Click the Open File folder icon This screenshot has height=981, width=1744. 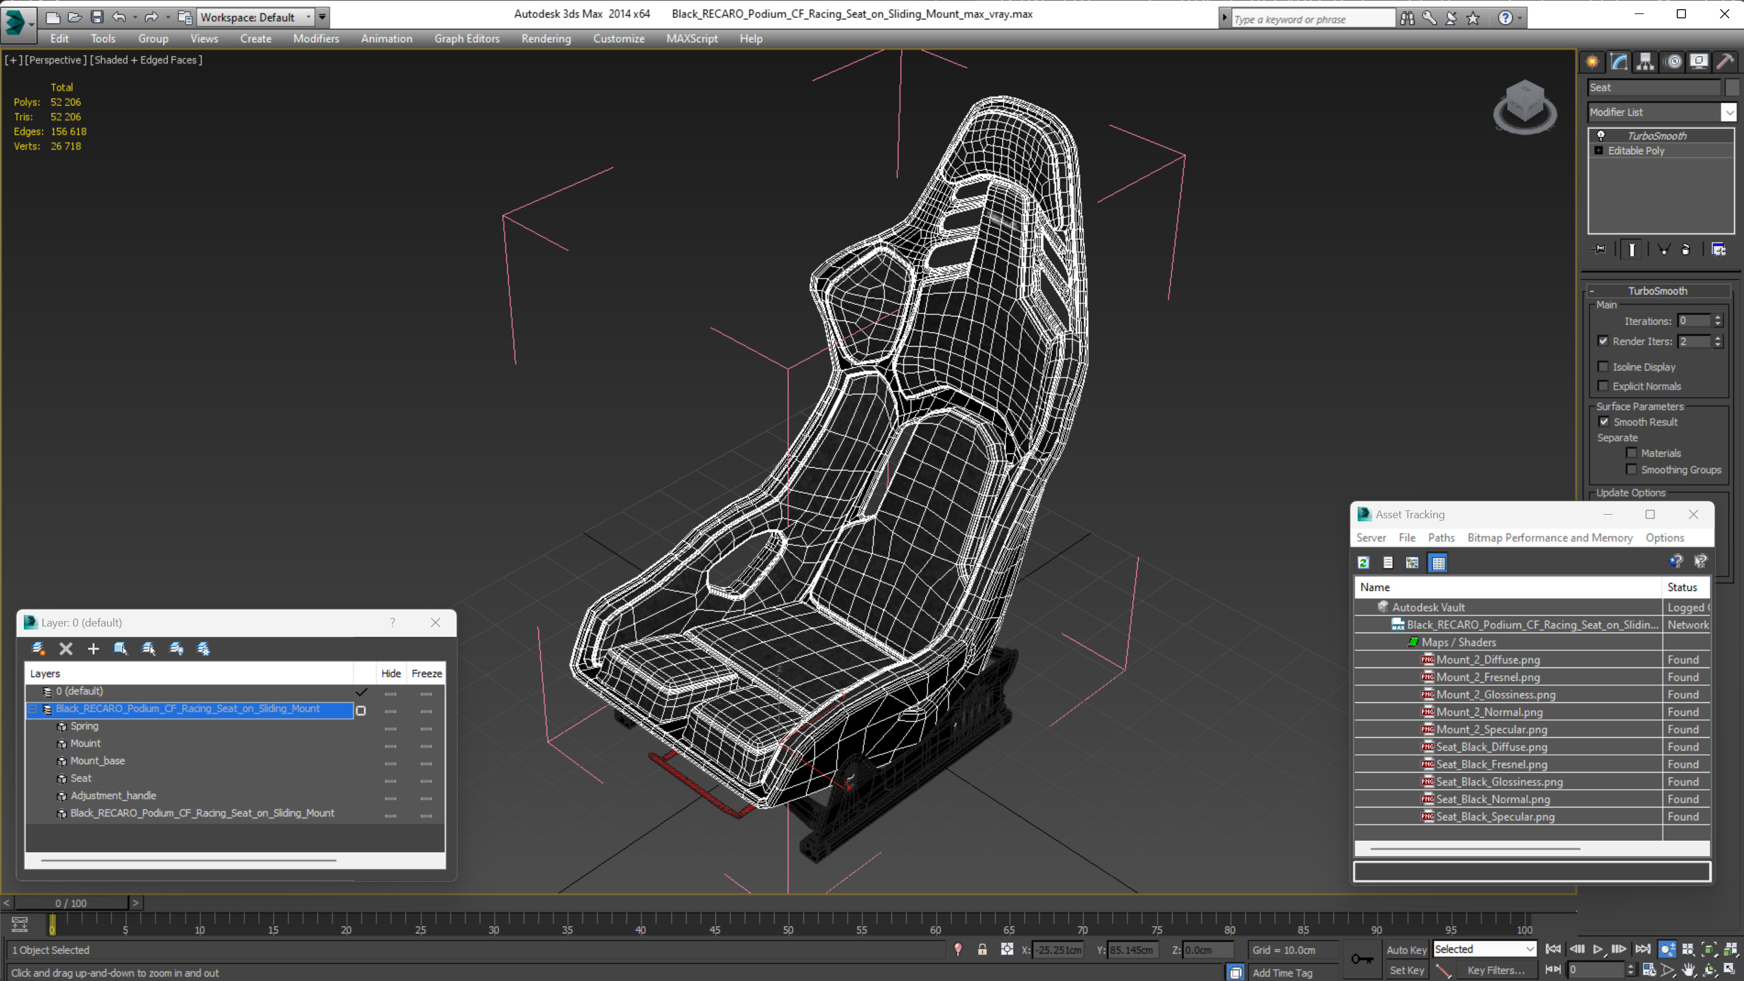click(75, 17)
